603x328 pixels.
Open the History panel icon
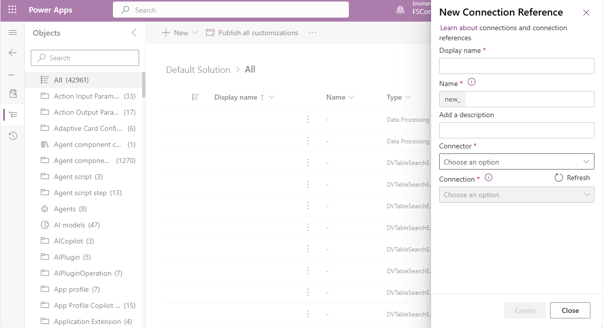click(11, 135)
